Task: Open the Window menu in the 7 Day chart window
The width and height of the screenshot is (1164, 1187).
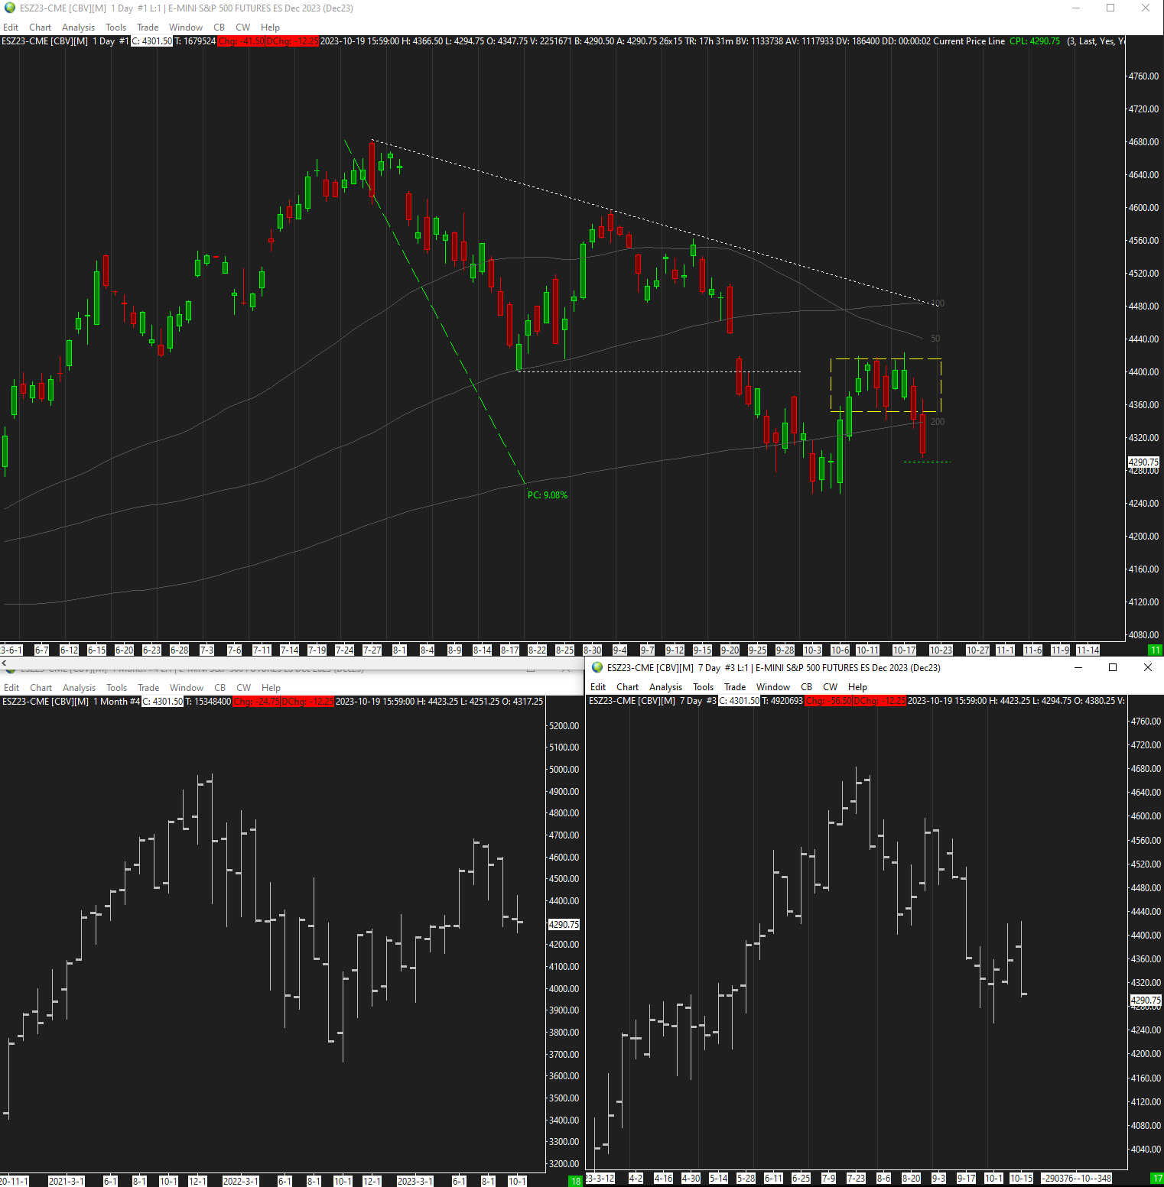Action: pos(773,687)
